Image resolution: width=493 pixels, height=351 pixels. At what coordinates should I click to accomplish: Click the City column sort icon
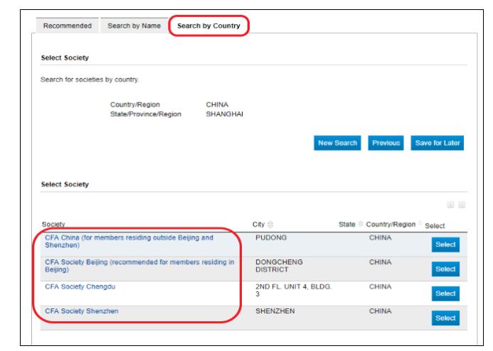pyautogui.click(x=271, y=225)
